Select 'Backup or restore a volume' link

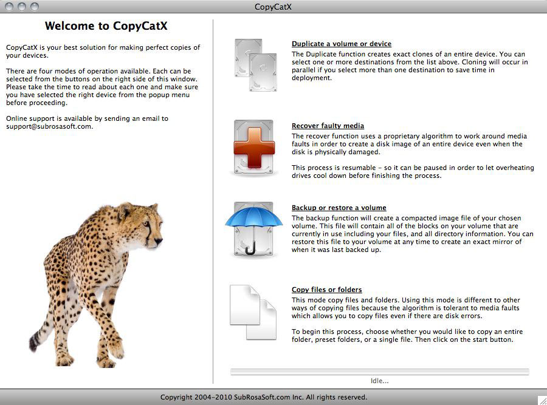339,208
